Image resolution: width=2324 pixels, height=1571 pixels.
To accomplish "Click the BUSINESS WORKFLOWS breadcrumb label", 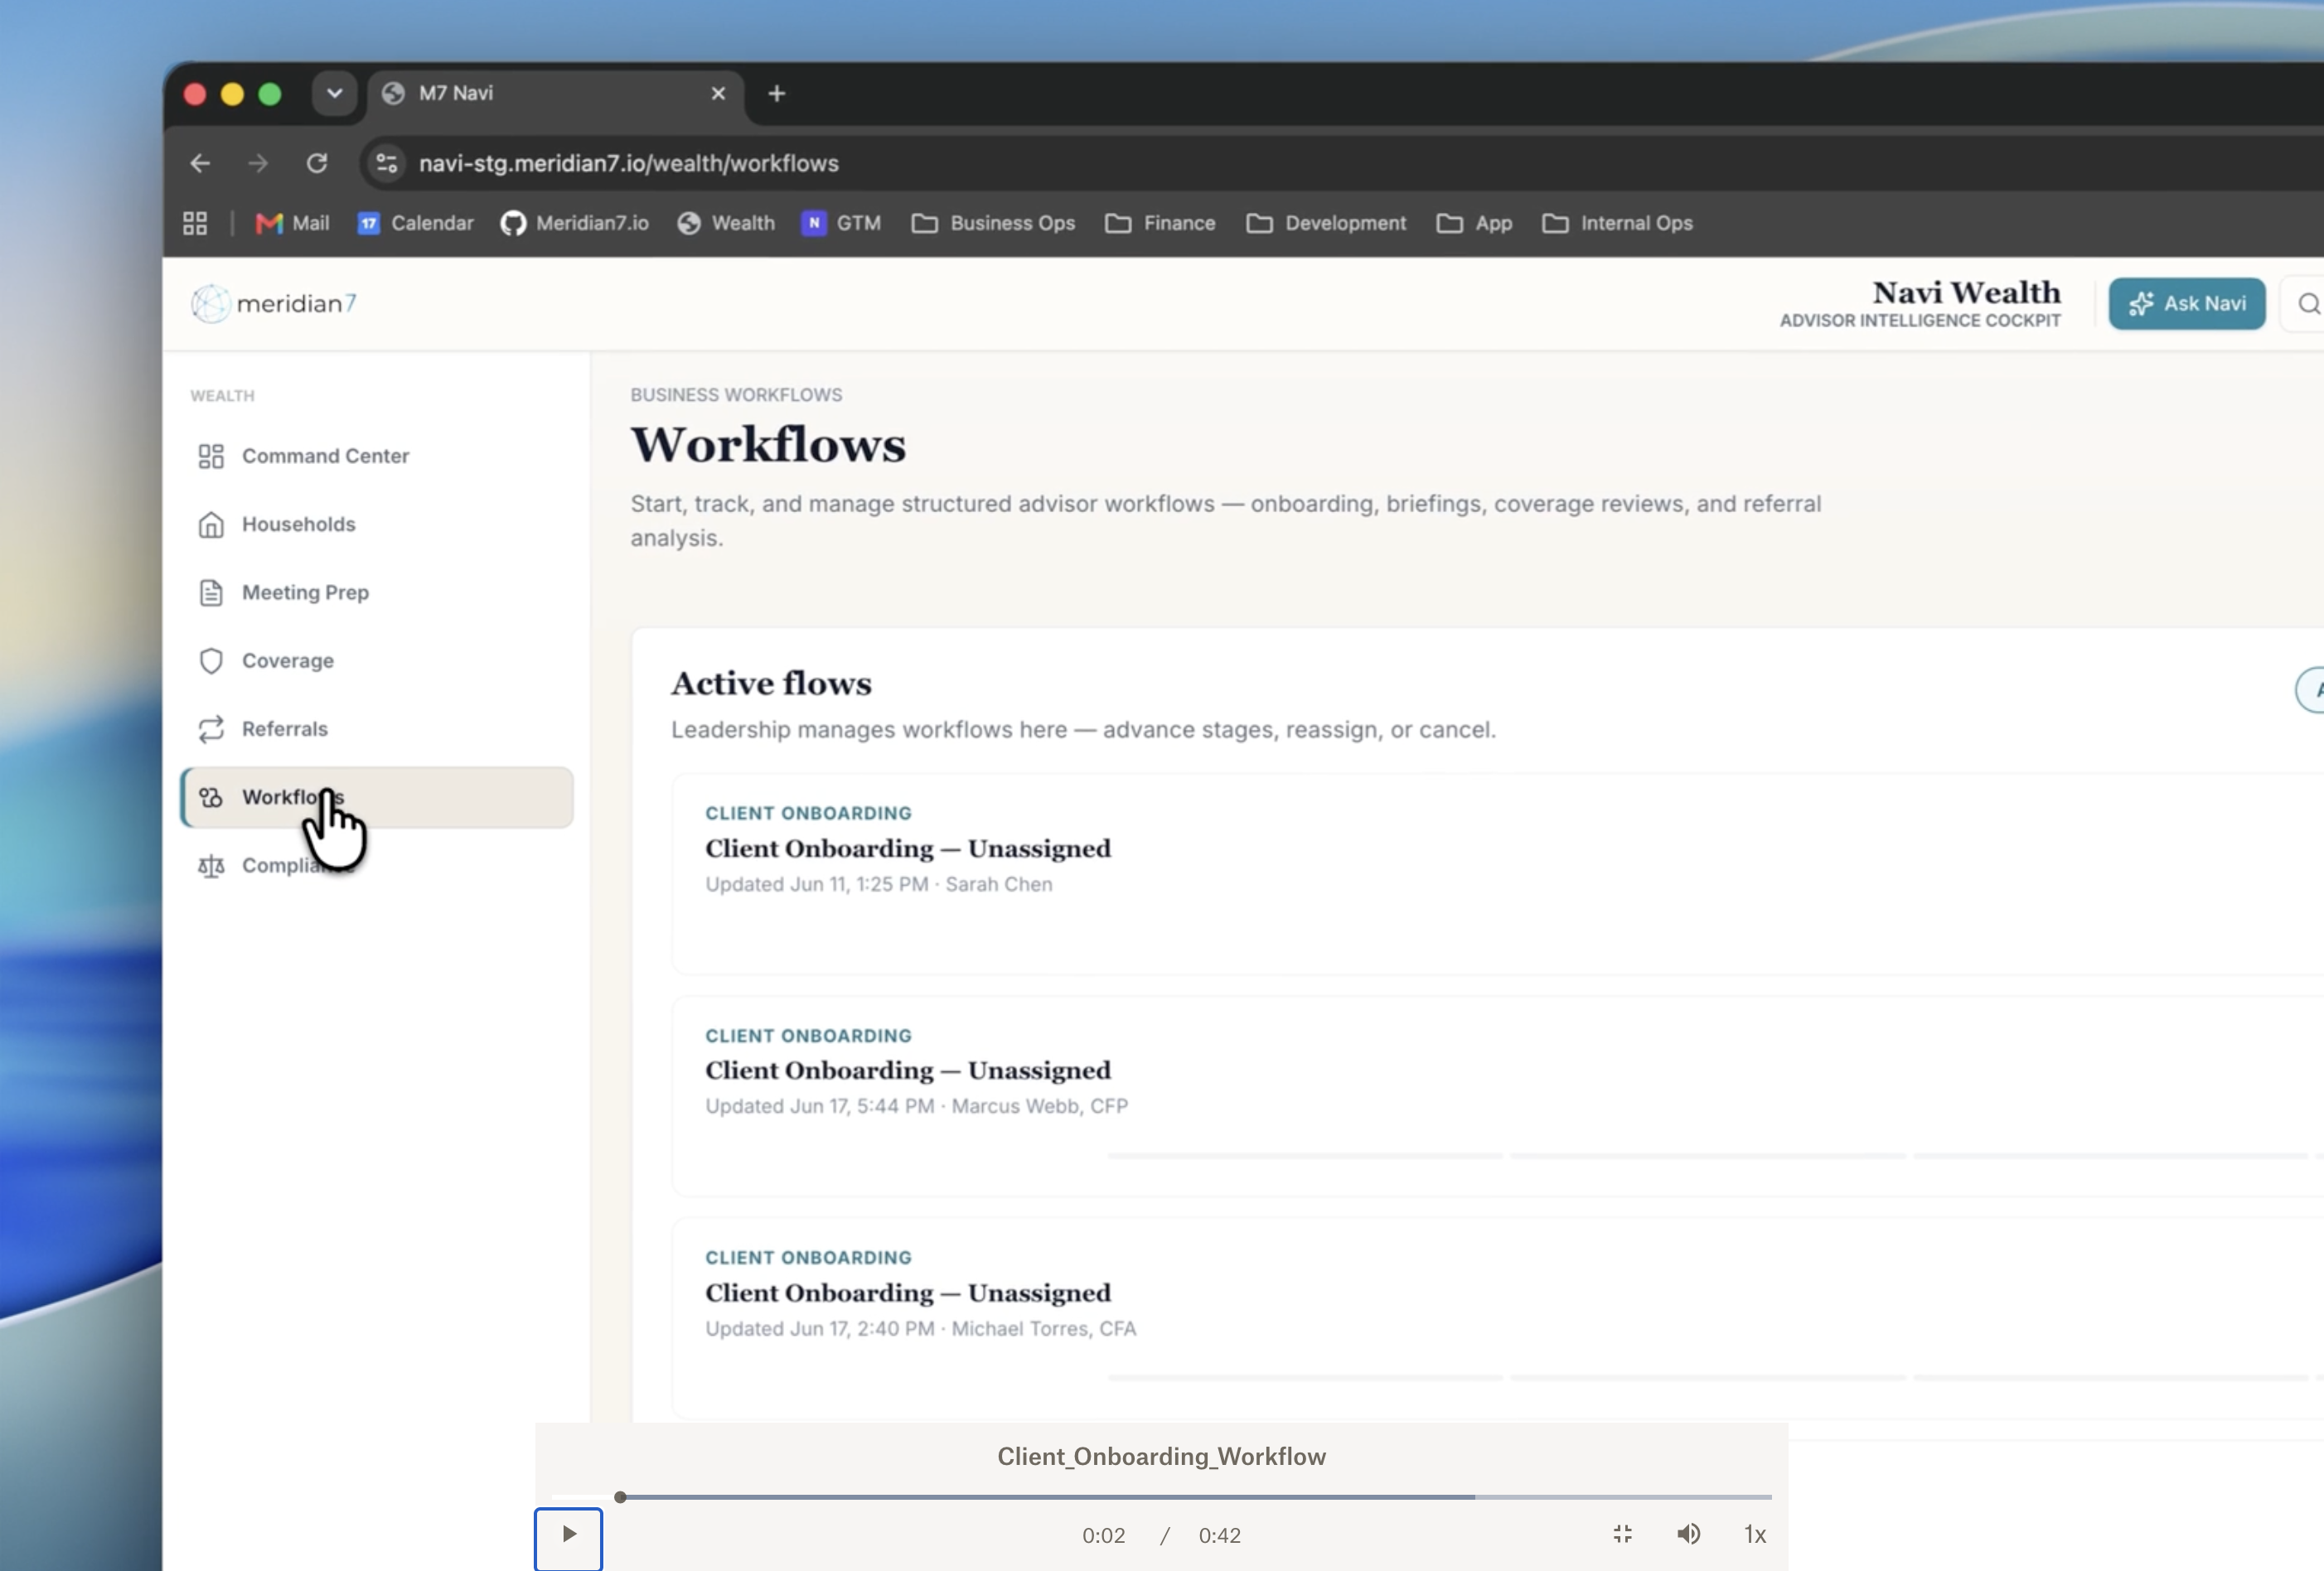I will coord(736,395).
